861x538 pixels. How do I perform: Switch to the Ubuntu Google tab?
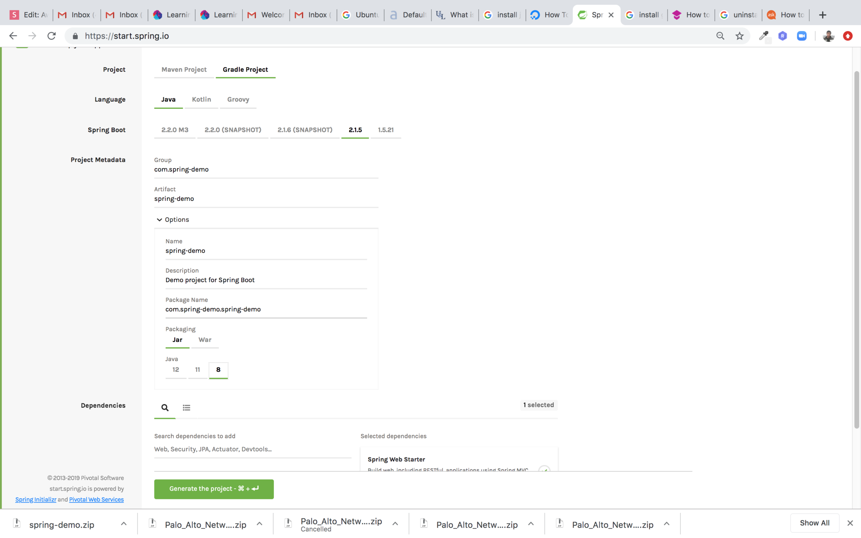click(361, 15)
